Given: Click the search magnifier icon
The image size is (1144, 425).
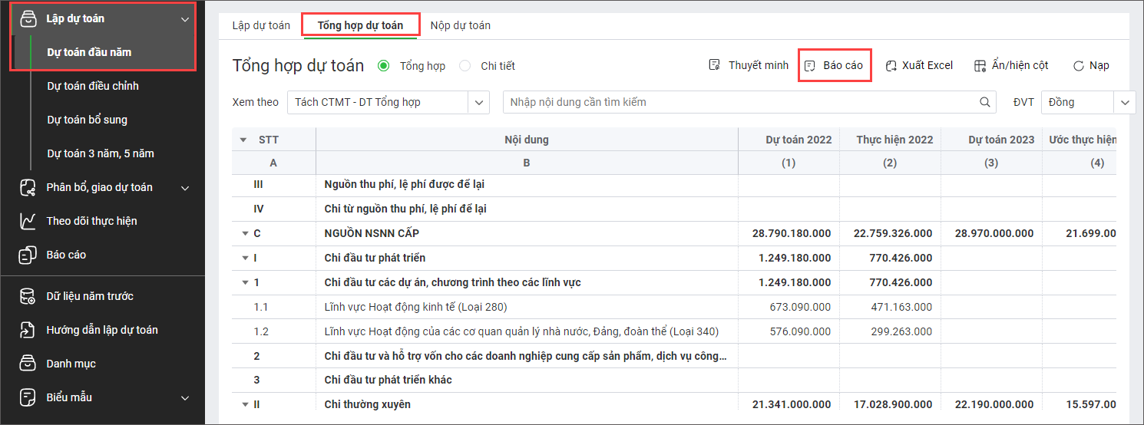Looking at the screenshot, I should point(984,102).
